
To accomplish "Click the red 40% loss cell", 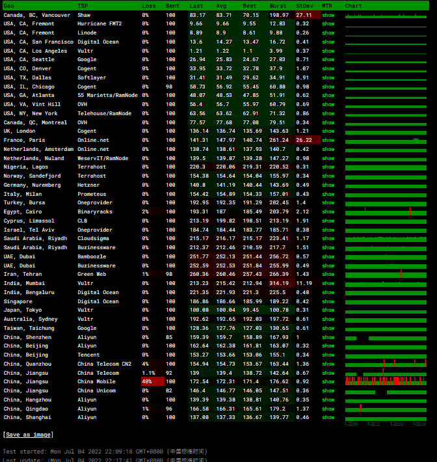I will coord(153,381).
